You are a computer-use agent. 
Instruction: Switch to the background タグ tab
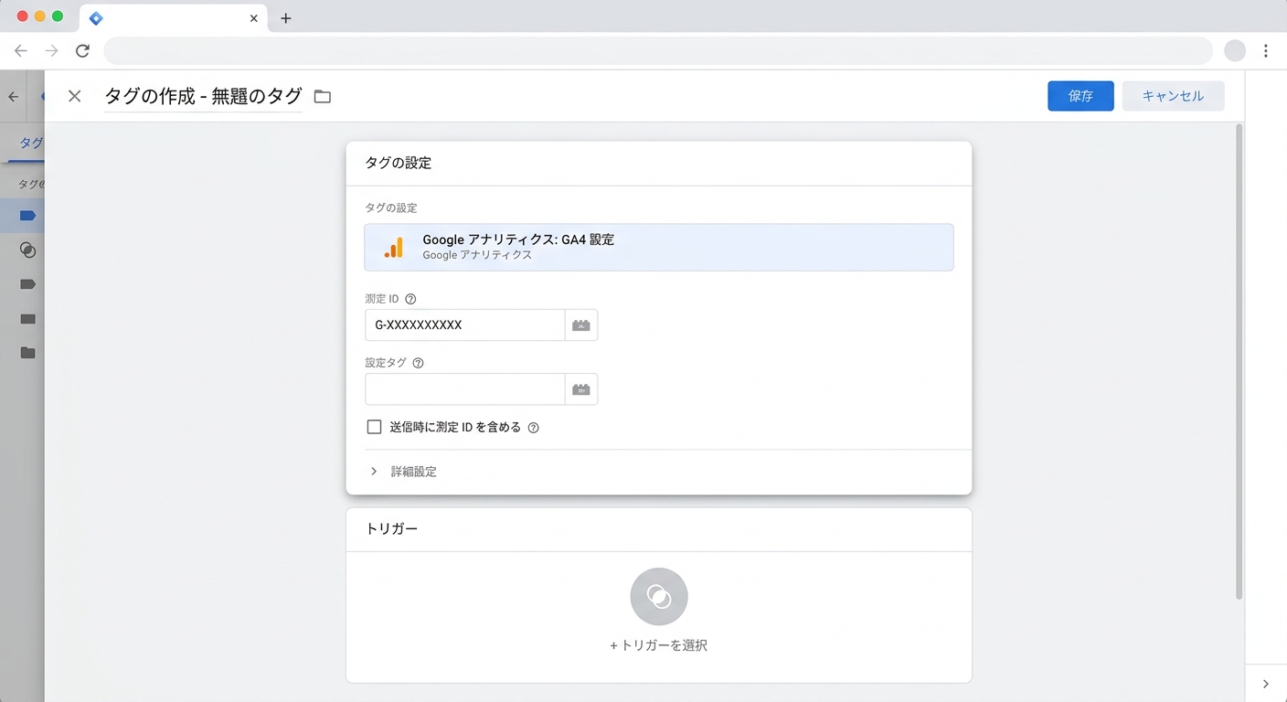31,144
